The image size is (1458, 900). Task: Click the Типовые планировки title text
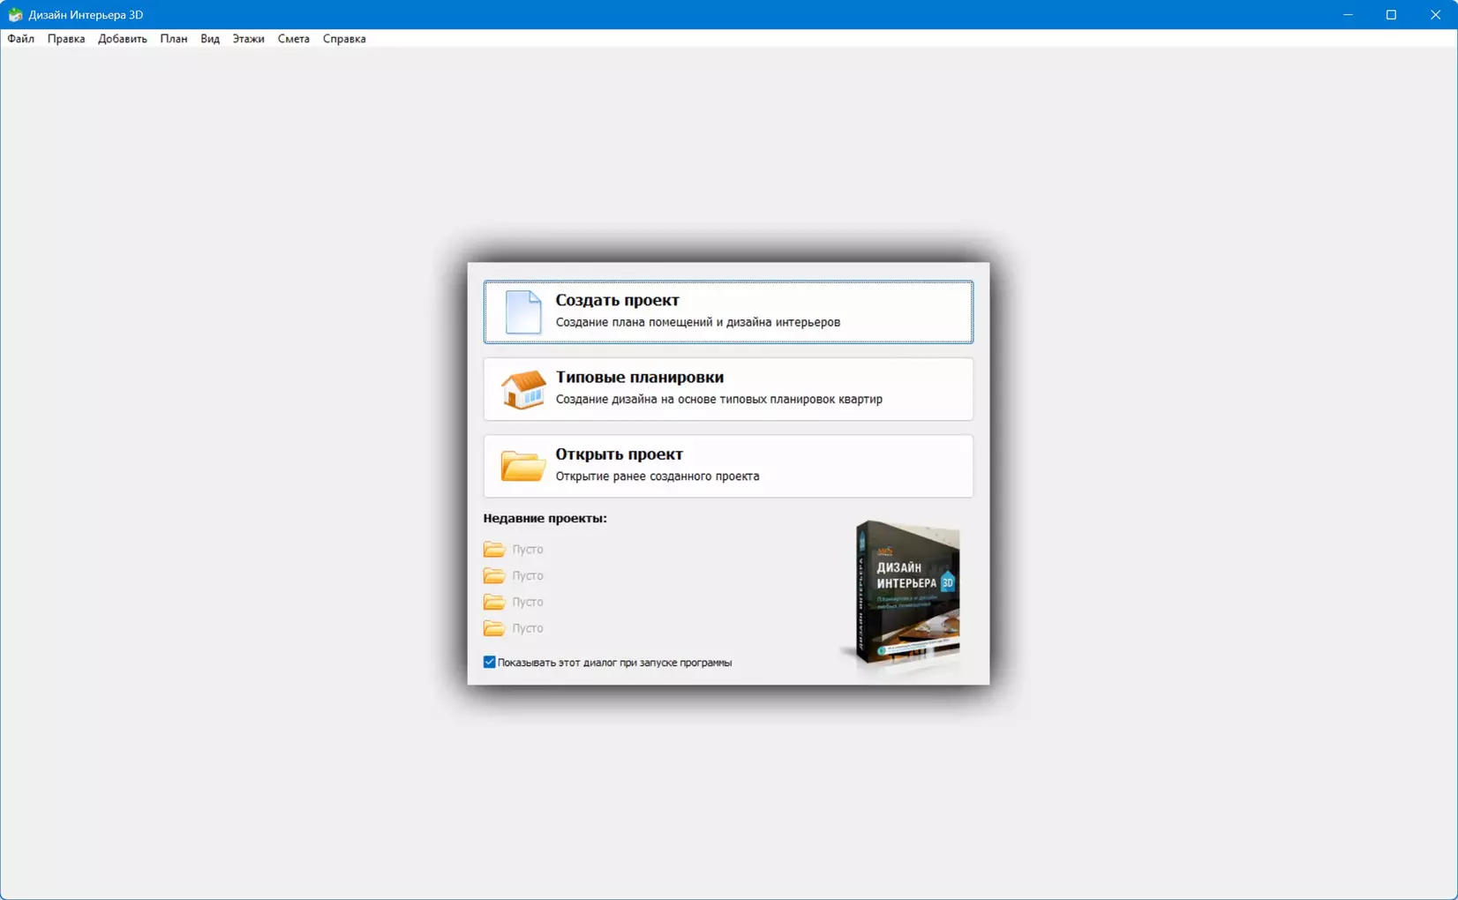639,378
